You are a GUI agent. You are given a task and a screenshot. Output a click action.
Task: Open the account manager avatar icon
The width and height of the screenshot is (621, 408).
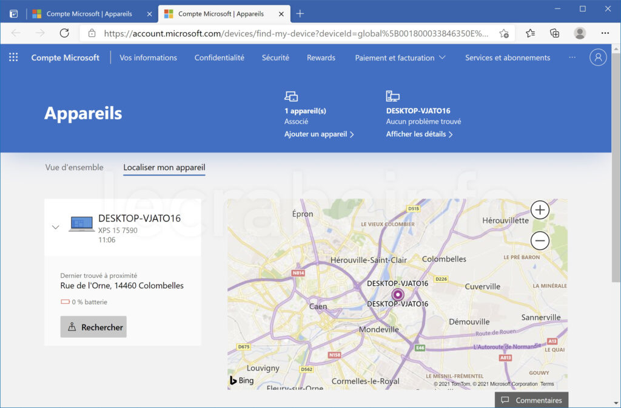click(x=598, y=58)
